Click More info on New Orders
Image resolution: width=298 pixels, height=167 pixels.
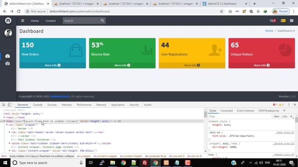[53, 65]
